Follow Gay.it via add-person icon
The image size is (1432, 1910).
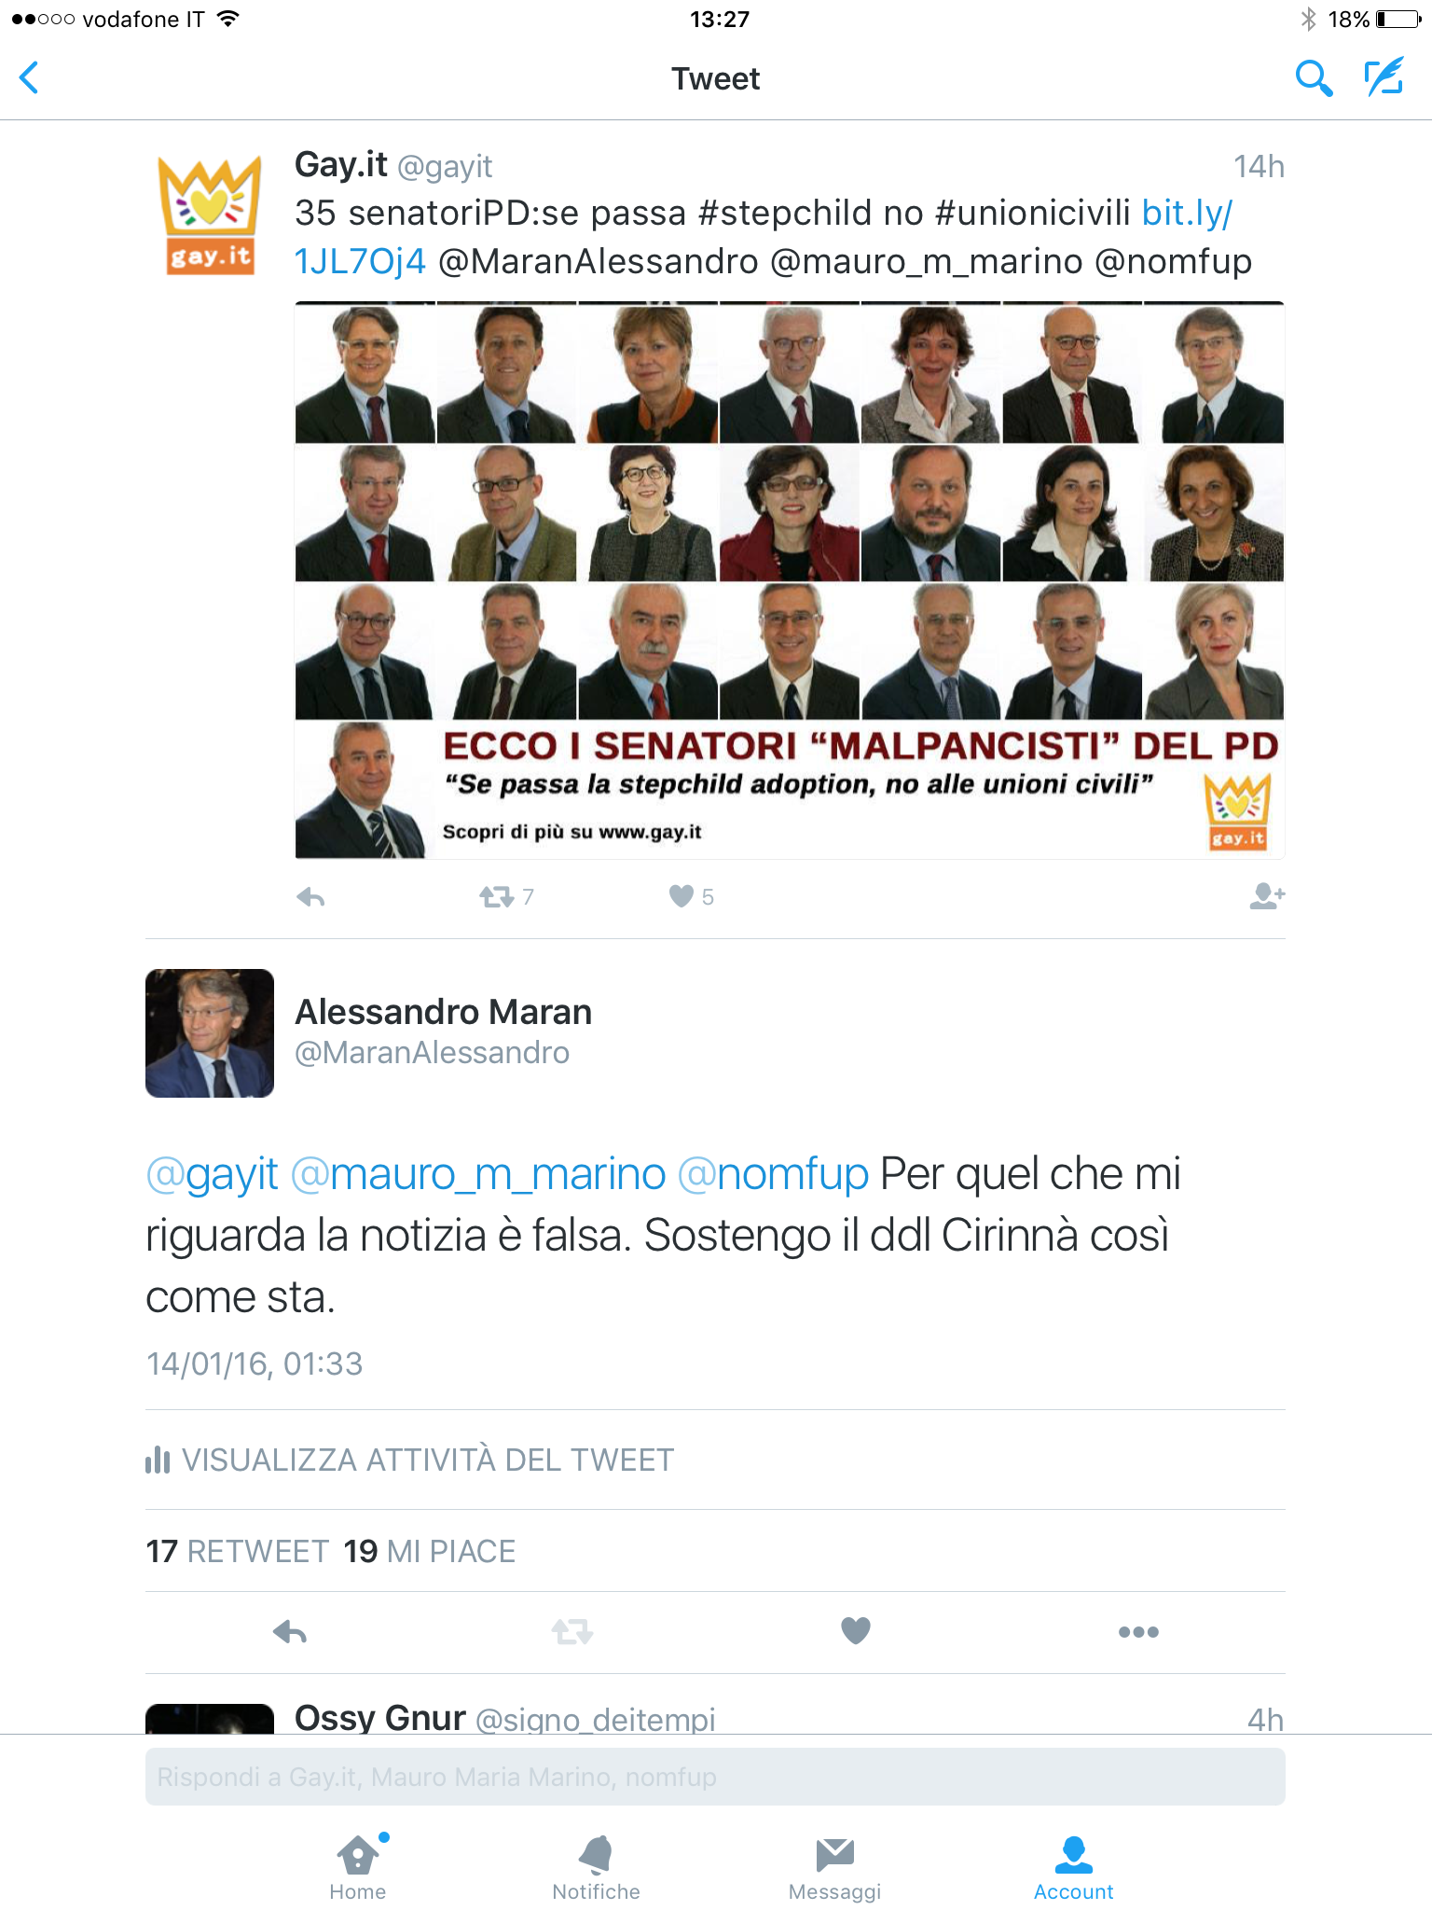[1267, 896]
